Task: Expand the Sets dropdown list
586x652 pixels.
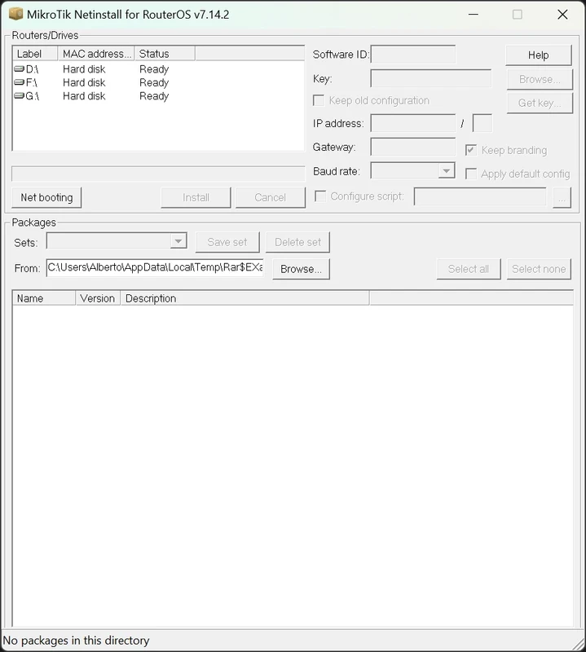Action: click(x=178, y=242)
